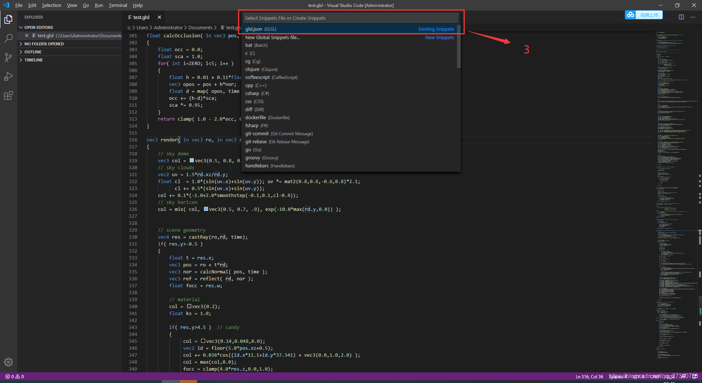Open the Run menu
This screenshot has width=702, height=383.
click(x=99, y=5)
